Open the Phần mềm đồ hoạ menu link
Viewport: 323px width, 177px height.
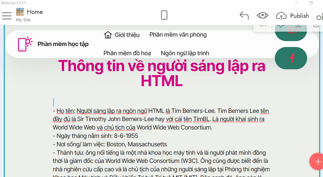tap(127, 53)
